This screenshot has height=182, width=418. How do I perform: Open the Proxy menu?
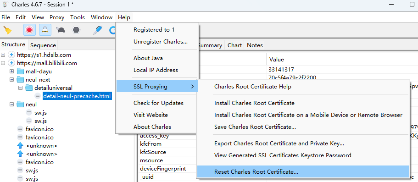tap(57, 17)
